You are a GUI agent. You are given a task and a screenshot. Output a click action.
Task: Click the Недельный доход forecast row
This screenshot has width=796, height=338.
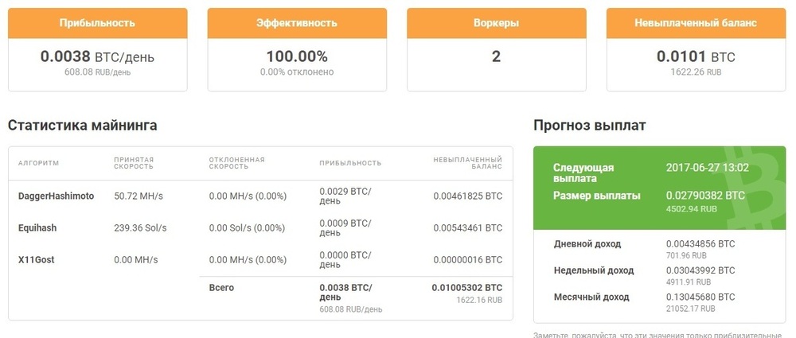(659, 276)
